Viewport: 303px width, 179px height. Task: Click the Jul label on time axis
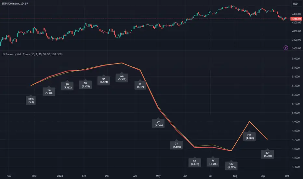(210, 176)
